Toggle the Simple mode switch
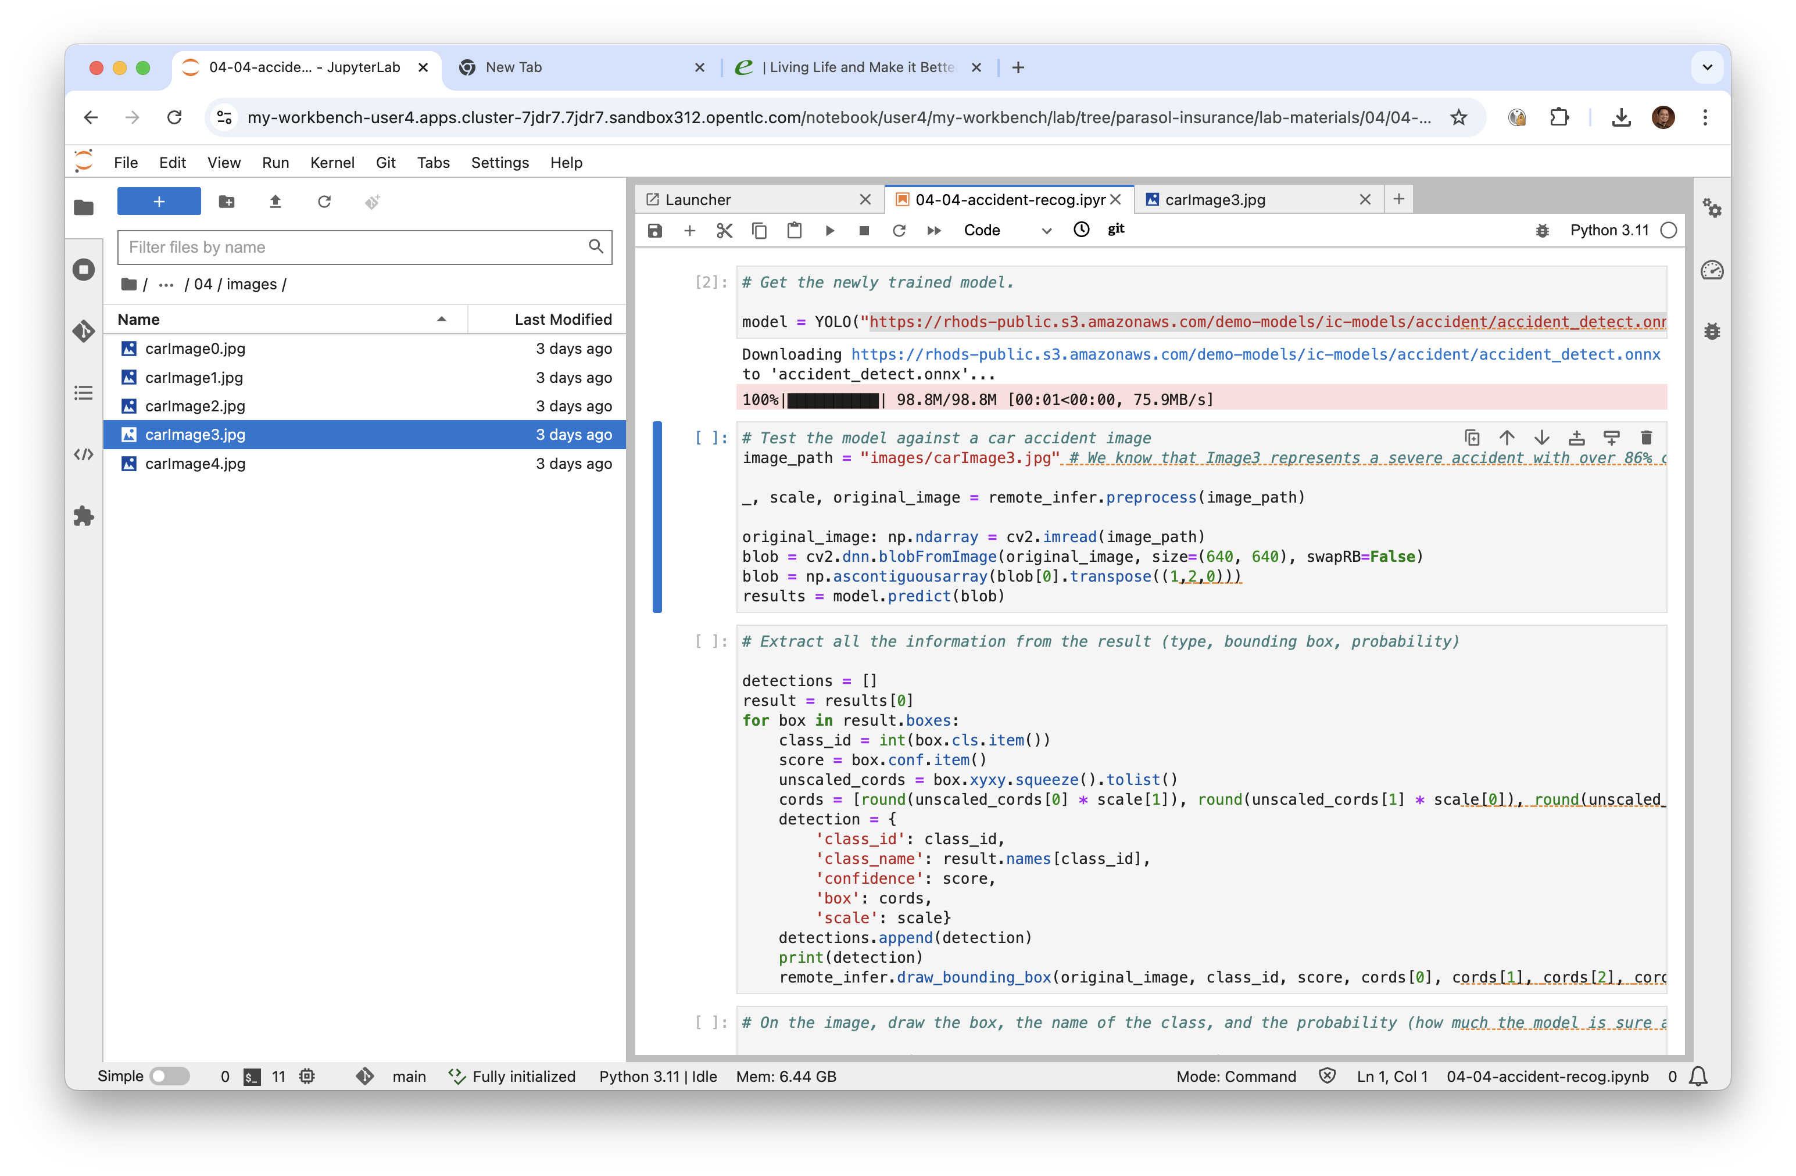 [x=170, y=1075]
